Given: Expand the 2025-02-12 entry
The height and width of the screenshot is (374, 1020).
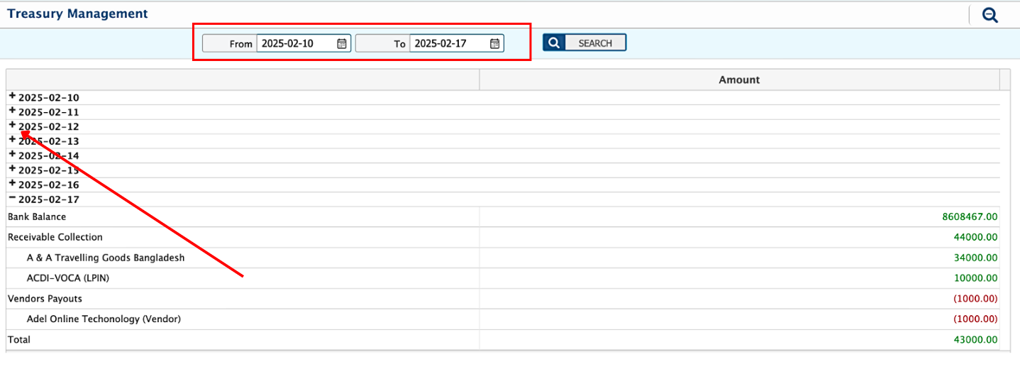Looking at the screenshot, I should point(12,125).
